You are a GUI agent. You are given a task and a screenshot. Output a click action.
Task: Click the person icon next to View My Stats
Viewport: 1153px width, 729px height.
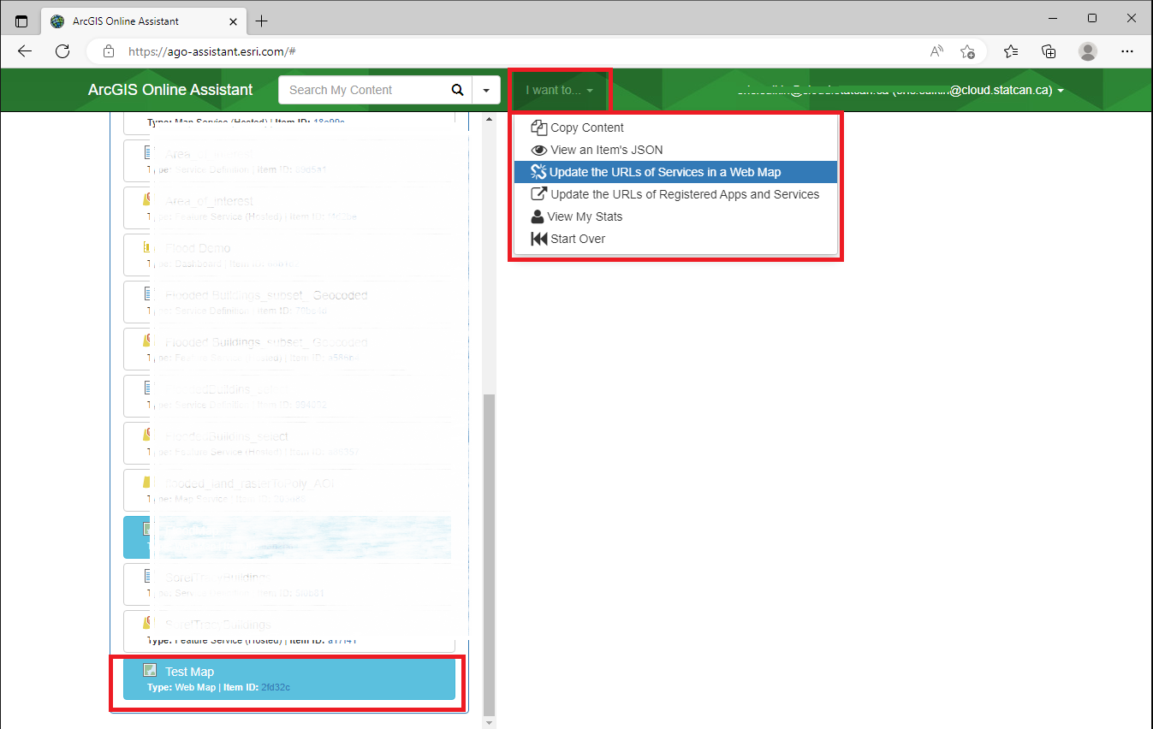pos(538,216)
